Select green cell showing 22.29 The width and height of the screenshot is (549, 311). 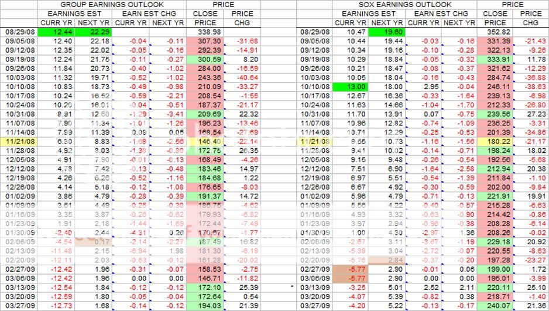93,31
